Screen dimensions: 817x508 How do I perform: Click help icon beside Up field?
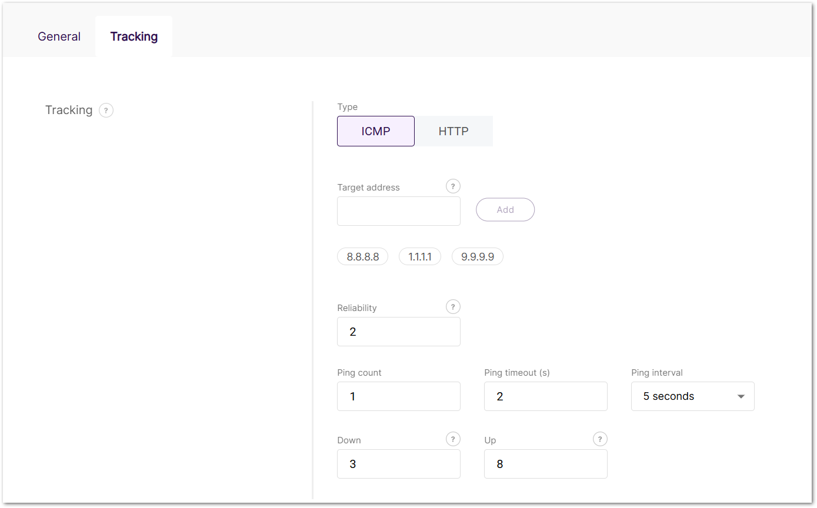pos(599,439)
